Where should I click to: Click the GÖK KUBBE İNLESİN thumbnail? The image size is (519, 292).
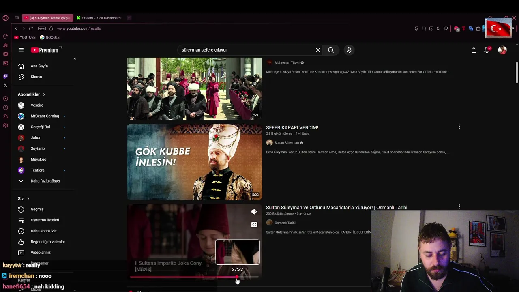tap(194, 162)
